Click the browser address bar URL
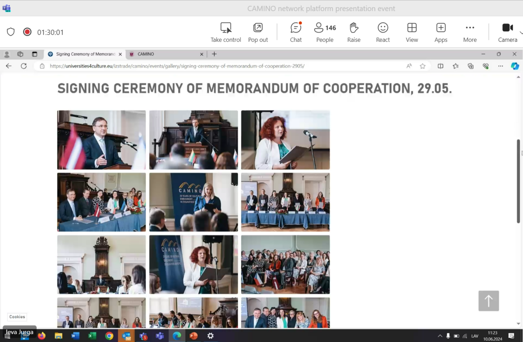The height and width of the screenshot is (342, 523). [177, 66]
